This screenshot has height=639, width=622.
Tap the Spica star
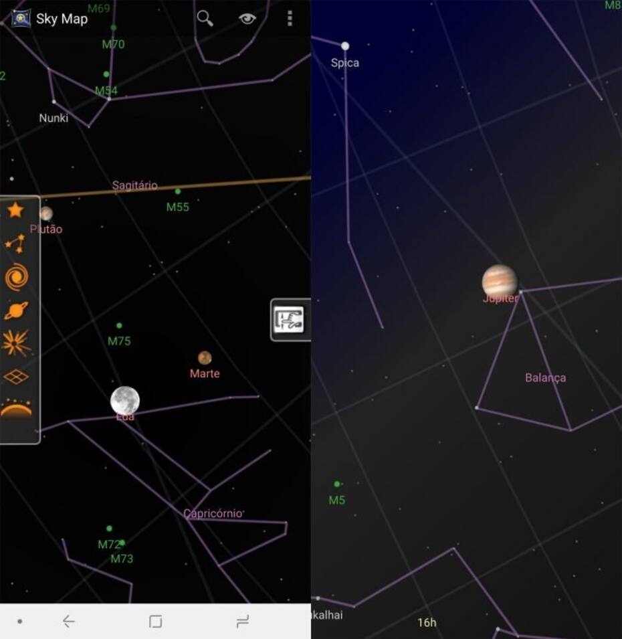pos(345,46)
